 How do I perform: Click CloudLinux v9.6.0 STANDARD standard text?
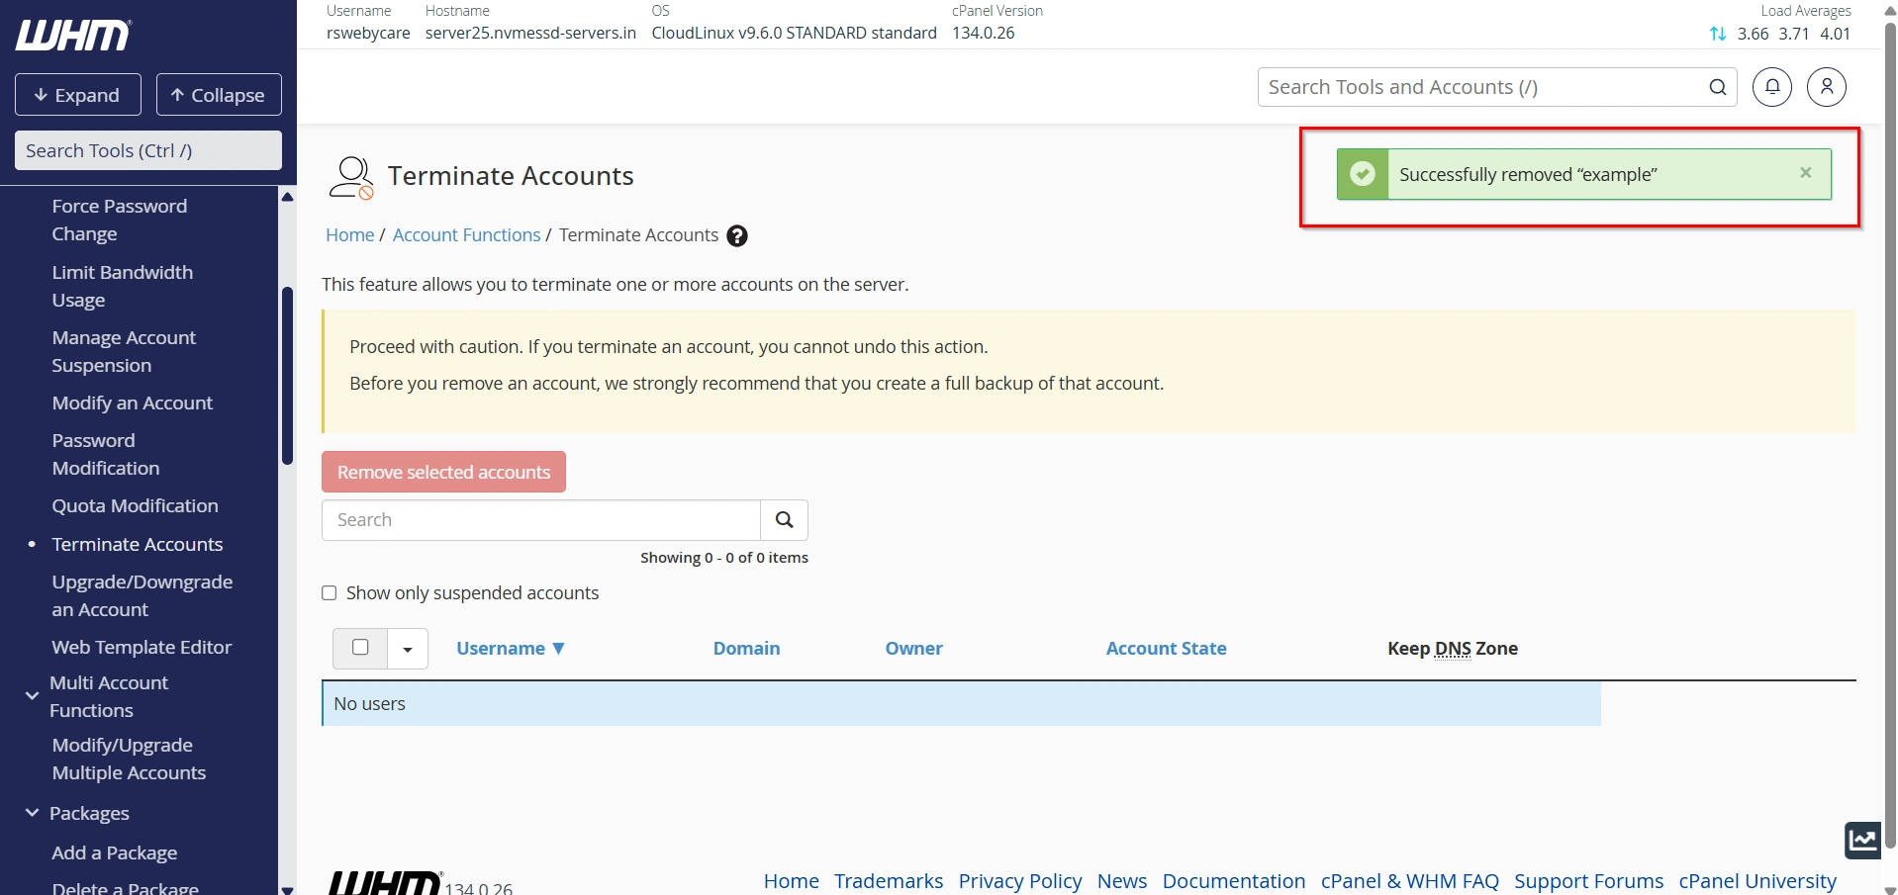794,33
